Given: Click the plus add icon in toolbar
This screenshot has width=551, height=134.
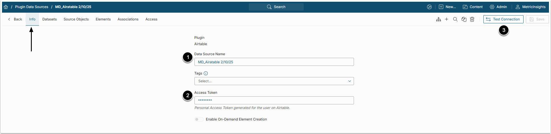Looking at the screenshot, I should (446, 19).
